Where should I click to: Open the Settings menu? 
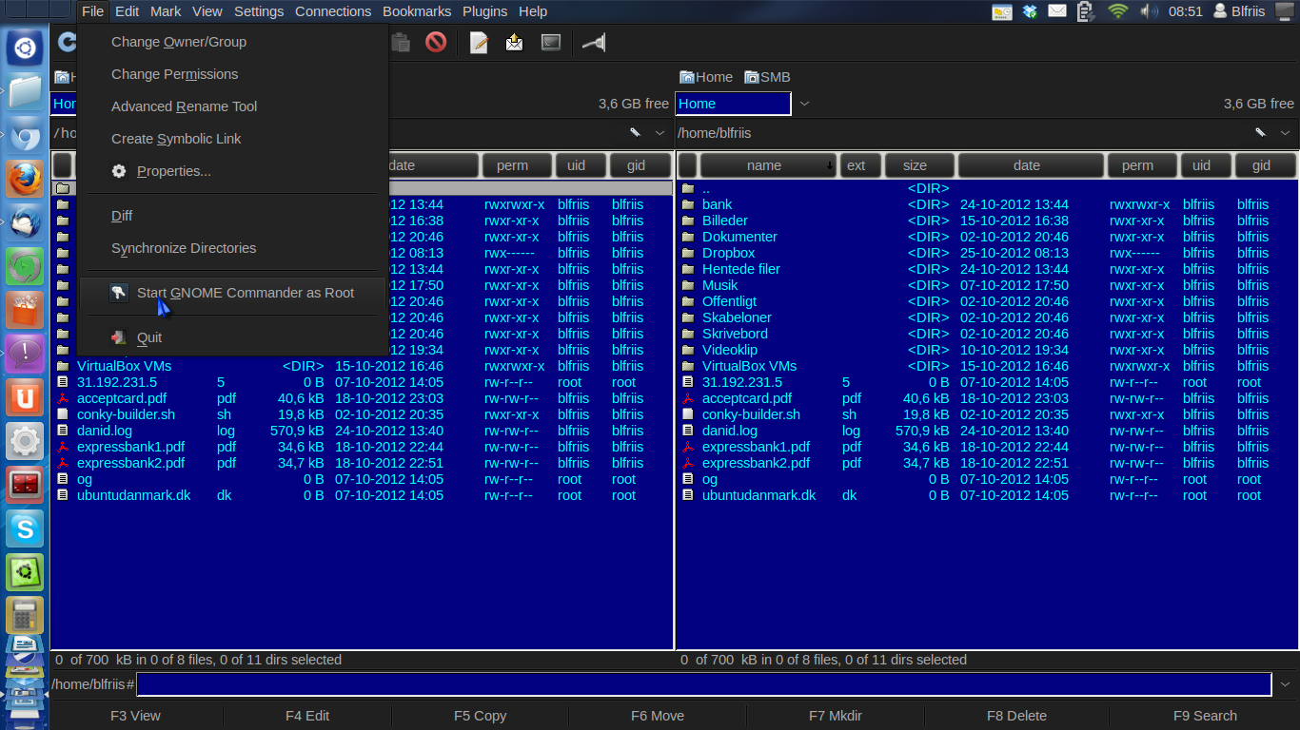click(x=259, y=11)
